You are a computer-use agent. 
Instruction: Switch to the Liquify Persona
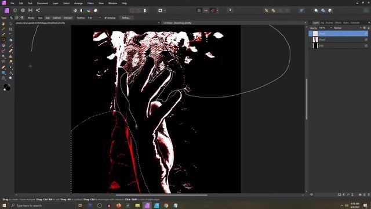click(x=15, y=10)
